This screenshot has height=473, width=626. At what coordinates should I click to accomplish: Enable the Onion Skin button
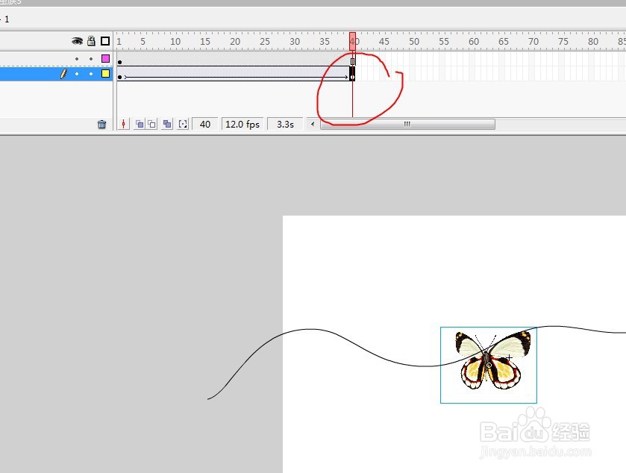(x=140, y=124)
